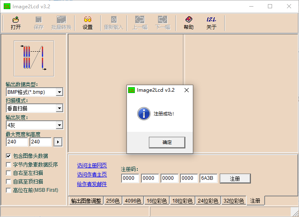Enable 高位在前(MSB First) checkbox
This screenshot has width=299, height=217.
coord(8,190)
